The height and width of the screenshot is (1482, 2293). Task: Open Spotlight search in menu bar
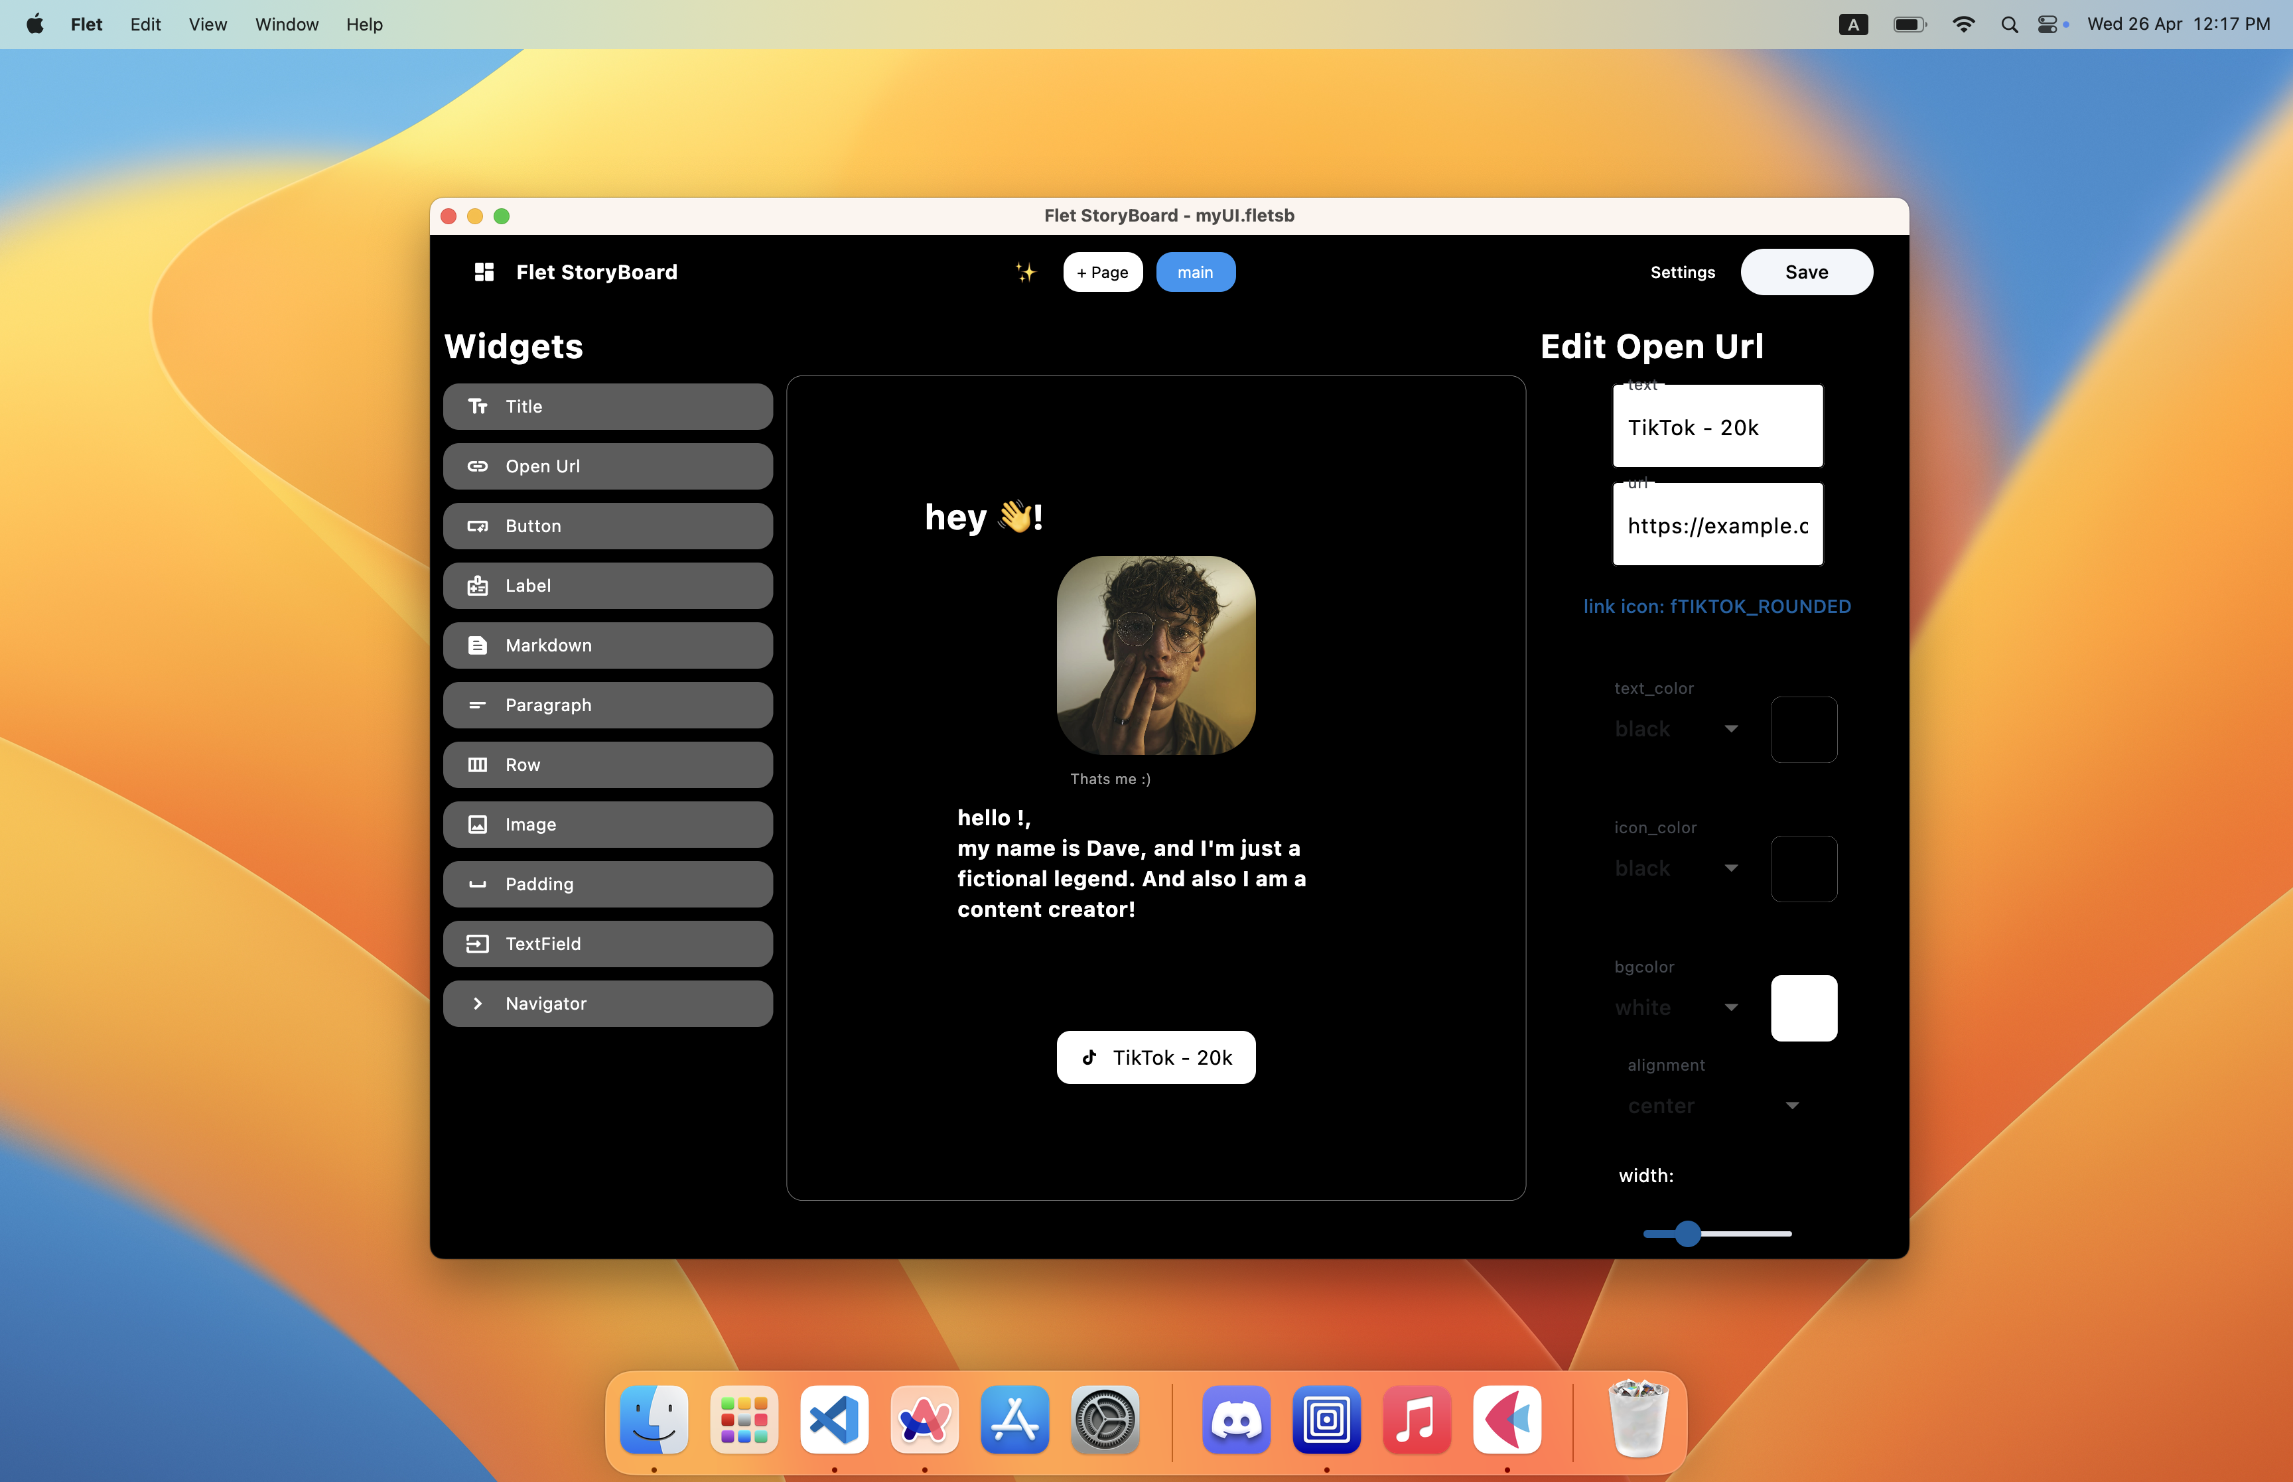(x=2009, y=24)
